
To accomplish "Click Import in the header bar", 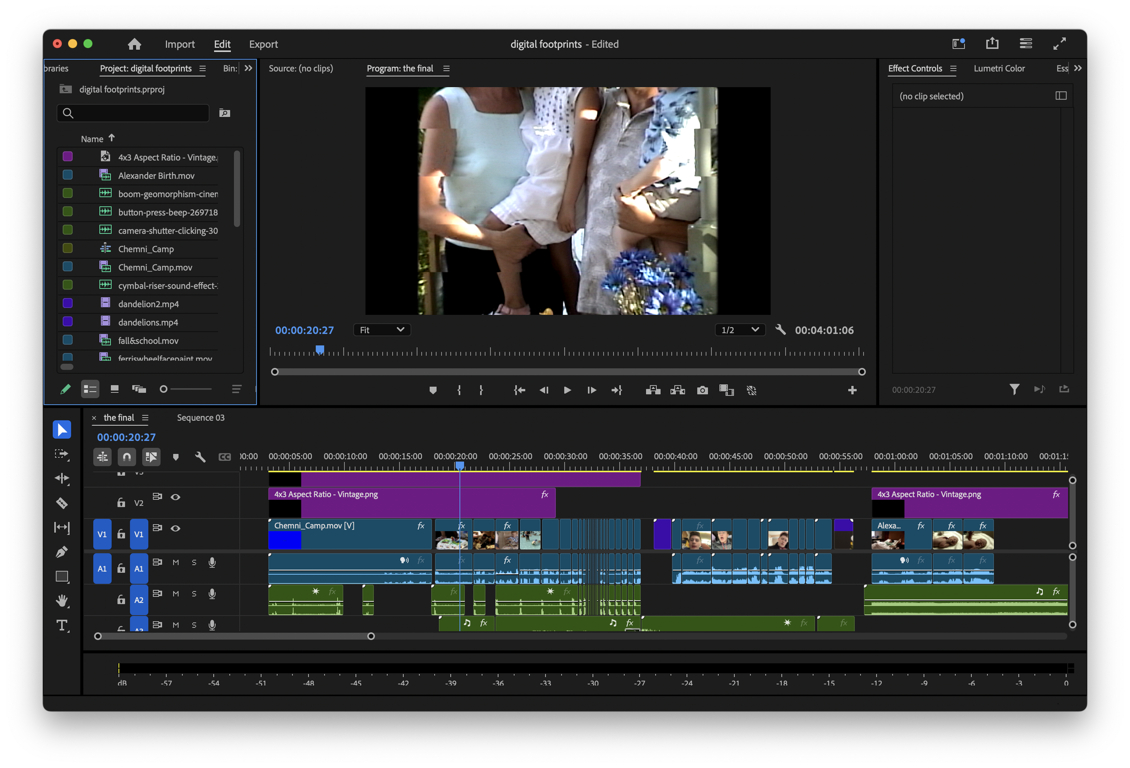I will (x=179, y=44).
